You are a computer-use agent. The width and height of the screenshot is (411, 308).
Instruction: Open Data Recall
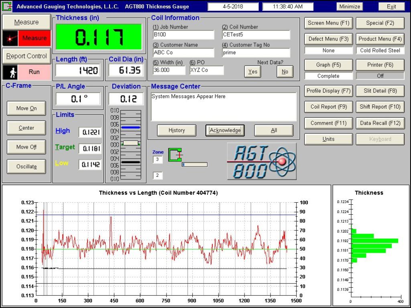click(x=380, y=123)
